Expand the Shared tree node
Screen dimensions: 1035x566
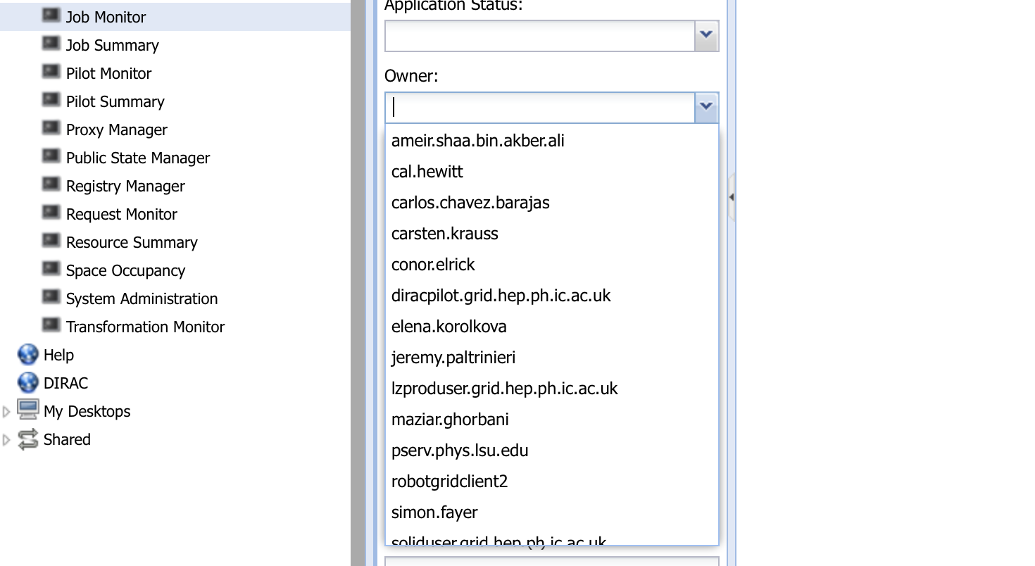tap(7, 440)
